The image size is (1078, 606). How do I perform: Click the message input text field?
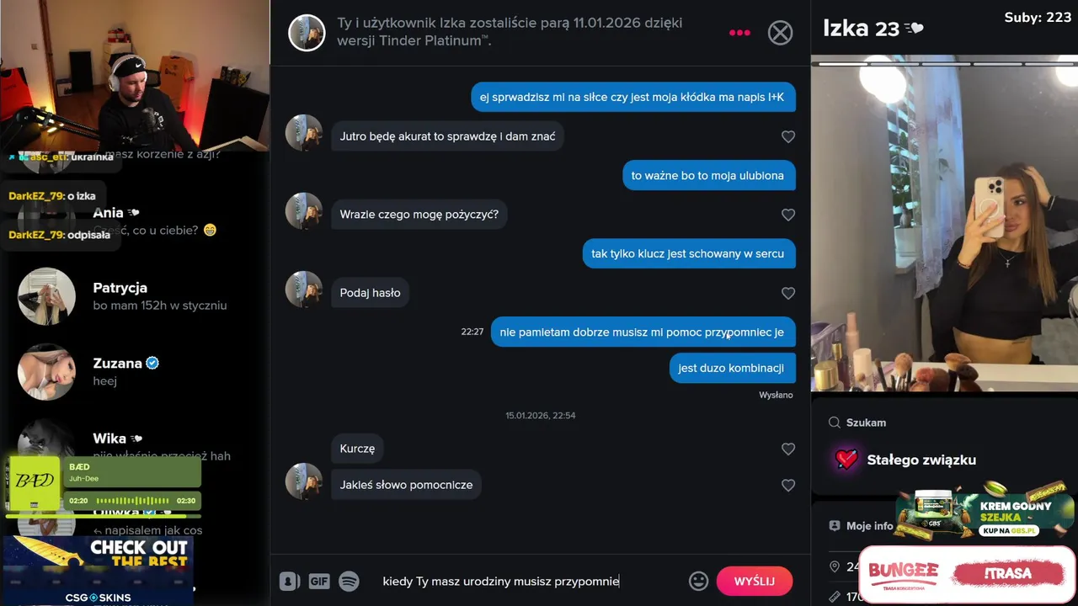529,581
